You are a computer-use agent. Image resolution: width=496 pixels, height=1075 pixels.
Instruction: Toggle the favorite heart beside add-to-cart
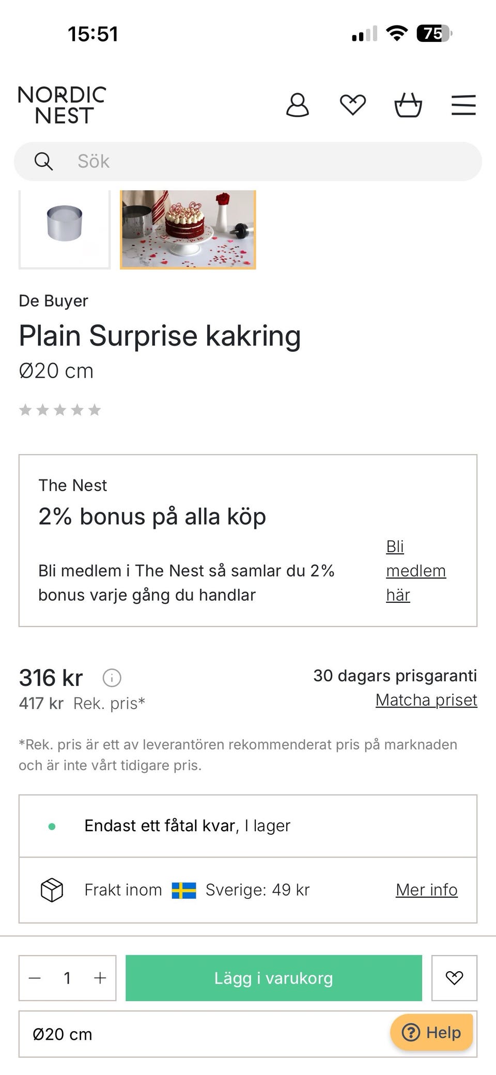(x=454, y=978)
